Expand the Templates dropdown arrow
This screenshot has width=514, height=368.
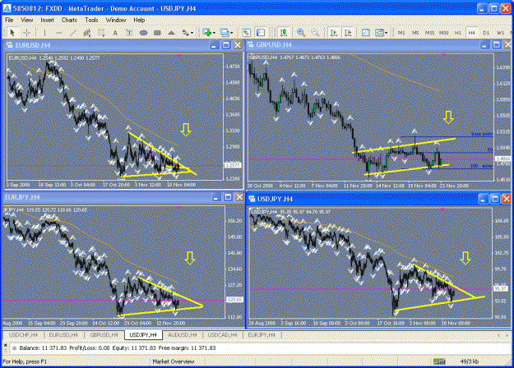click(387, 33)
